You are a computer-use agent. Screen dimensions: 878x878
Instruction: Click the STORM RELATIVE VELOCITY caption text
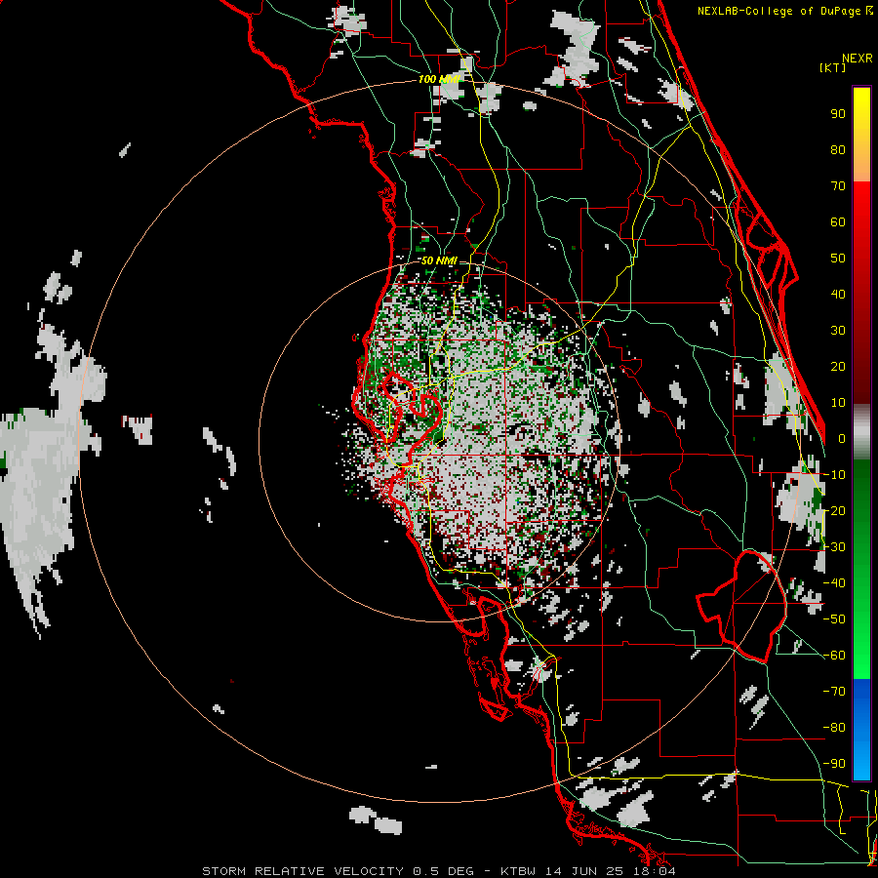click(302, 871)
